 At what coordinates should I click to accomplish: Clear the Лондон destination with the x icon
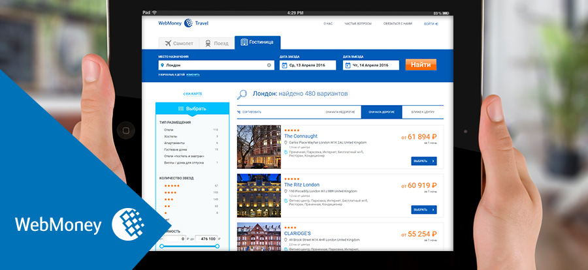269,65
